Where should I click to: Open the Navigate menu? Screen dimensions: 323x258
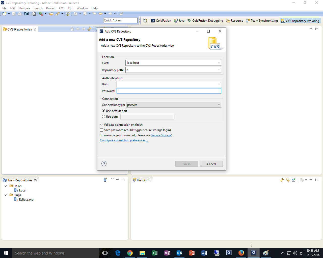pyautogui.click(x=24, y=8)
